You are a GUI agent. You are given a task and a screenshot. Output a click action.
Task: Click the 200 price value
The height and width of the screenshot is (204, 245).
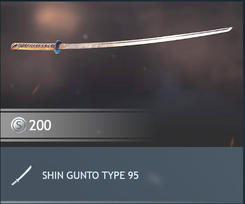[40, 125]
